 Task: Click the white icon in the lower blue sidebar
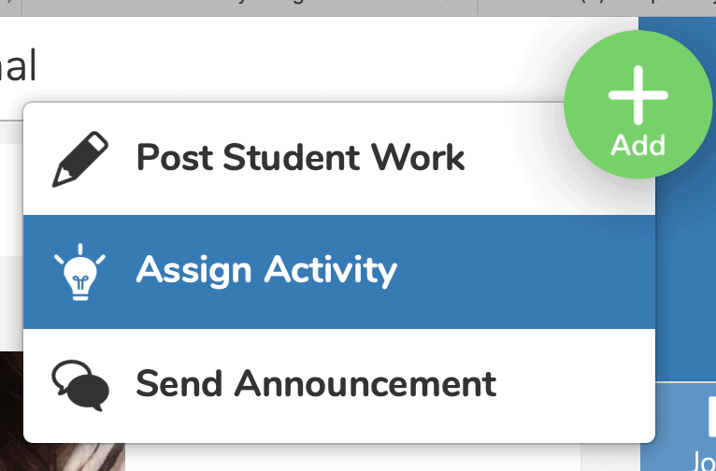(712, 416)
